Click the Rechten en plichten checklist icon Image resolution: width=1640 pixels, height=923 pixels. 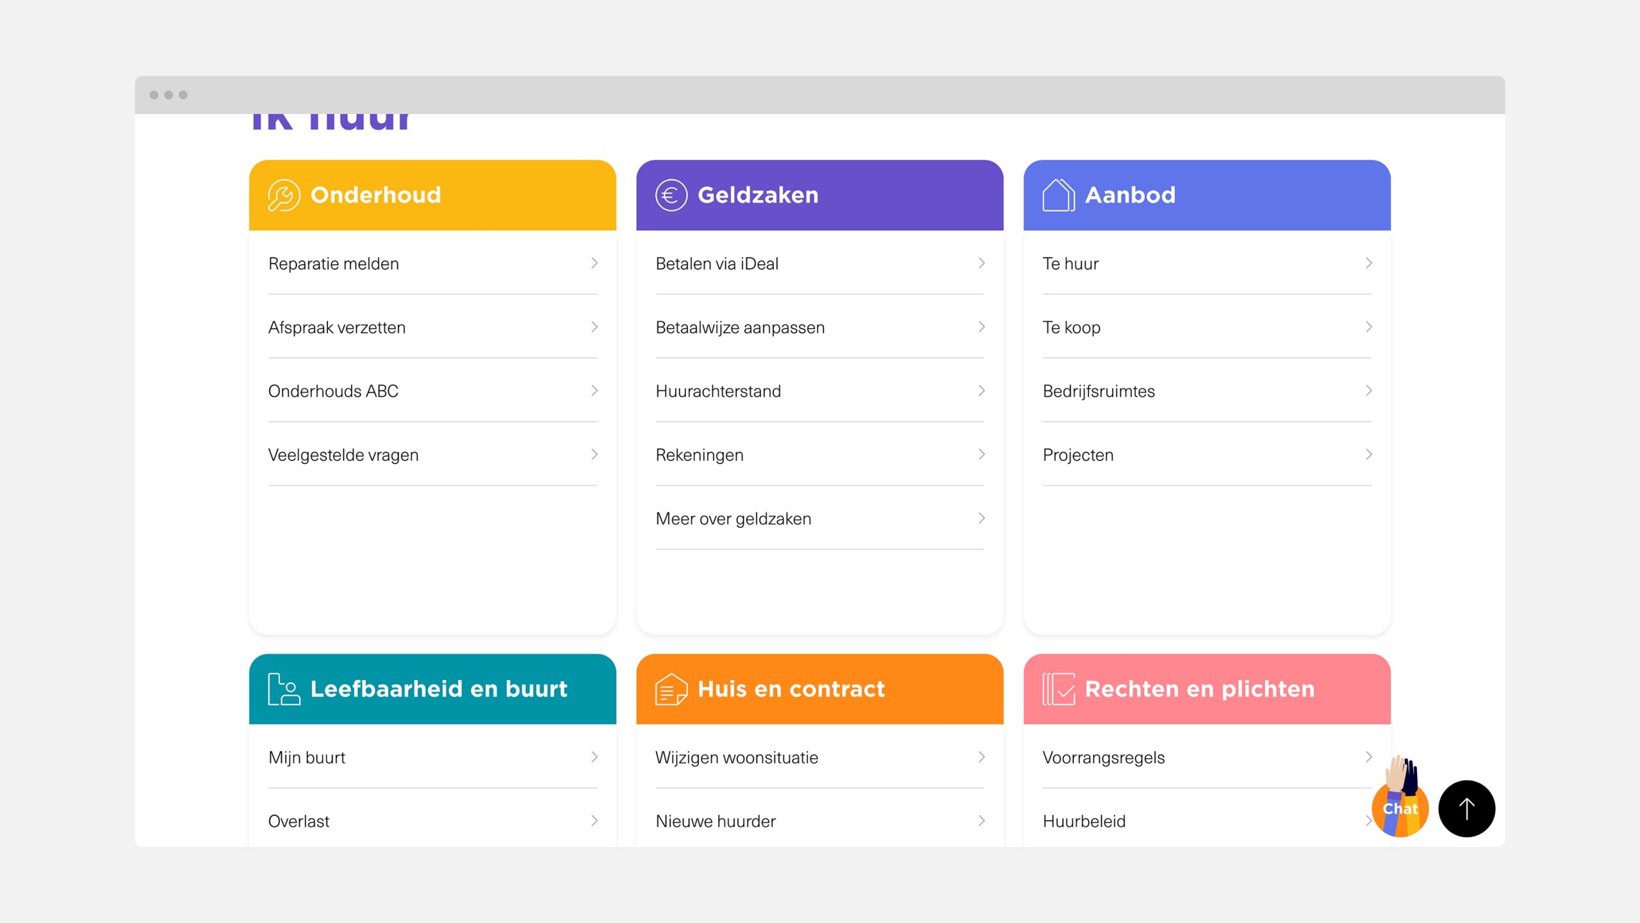click(1058, 689)
